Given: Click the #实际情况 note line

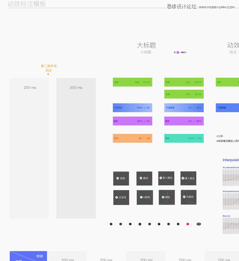Looking at the screenshot, I should tap(228, 141).
